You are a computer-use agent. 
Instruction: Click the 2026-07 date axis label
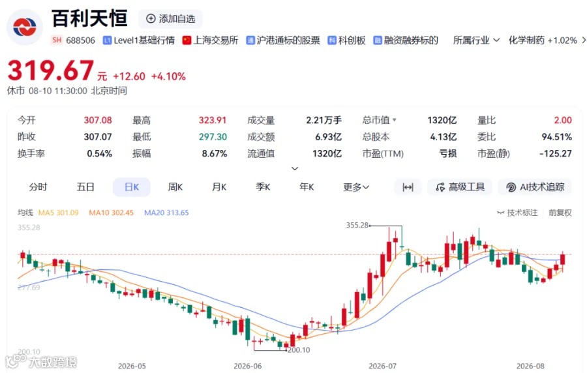382,366
